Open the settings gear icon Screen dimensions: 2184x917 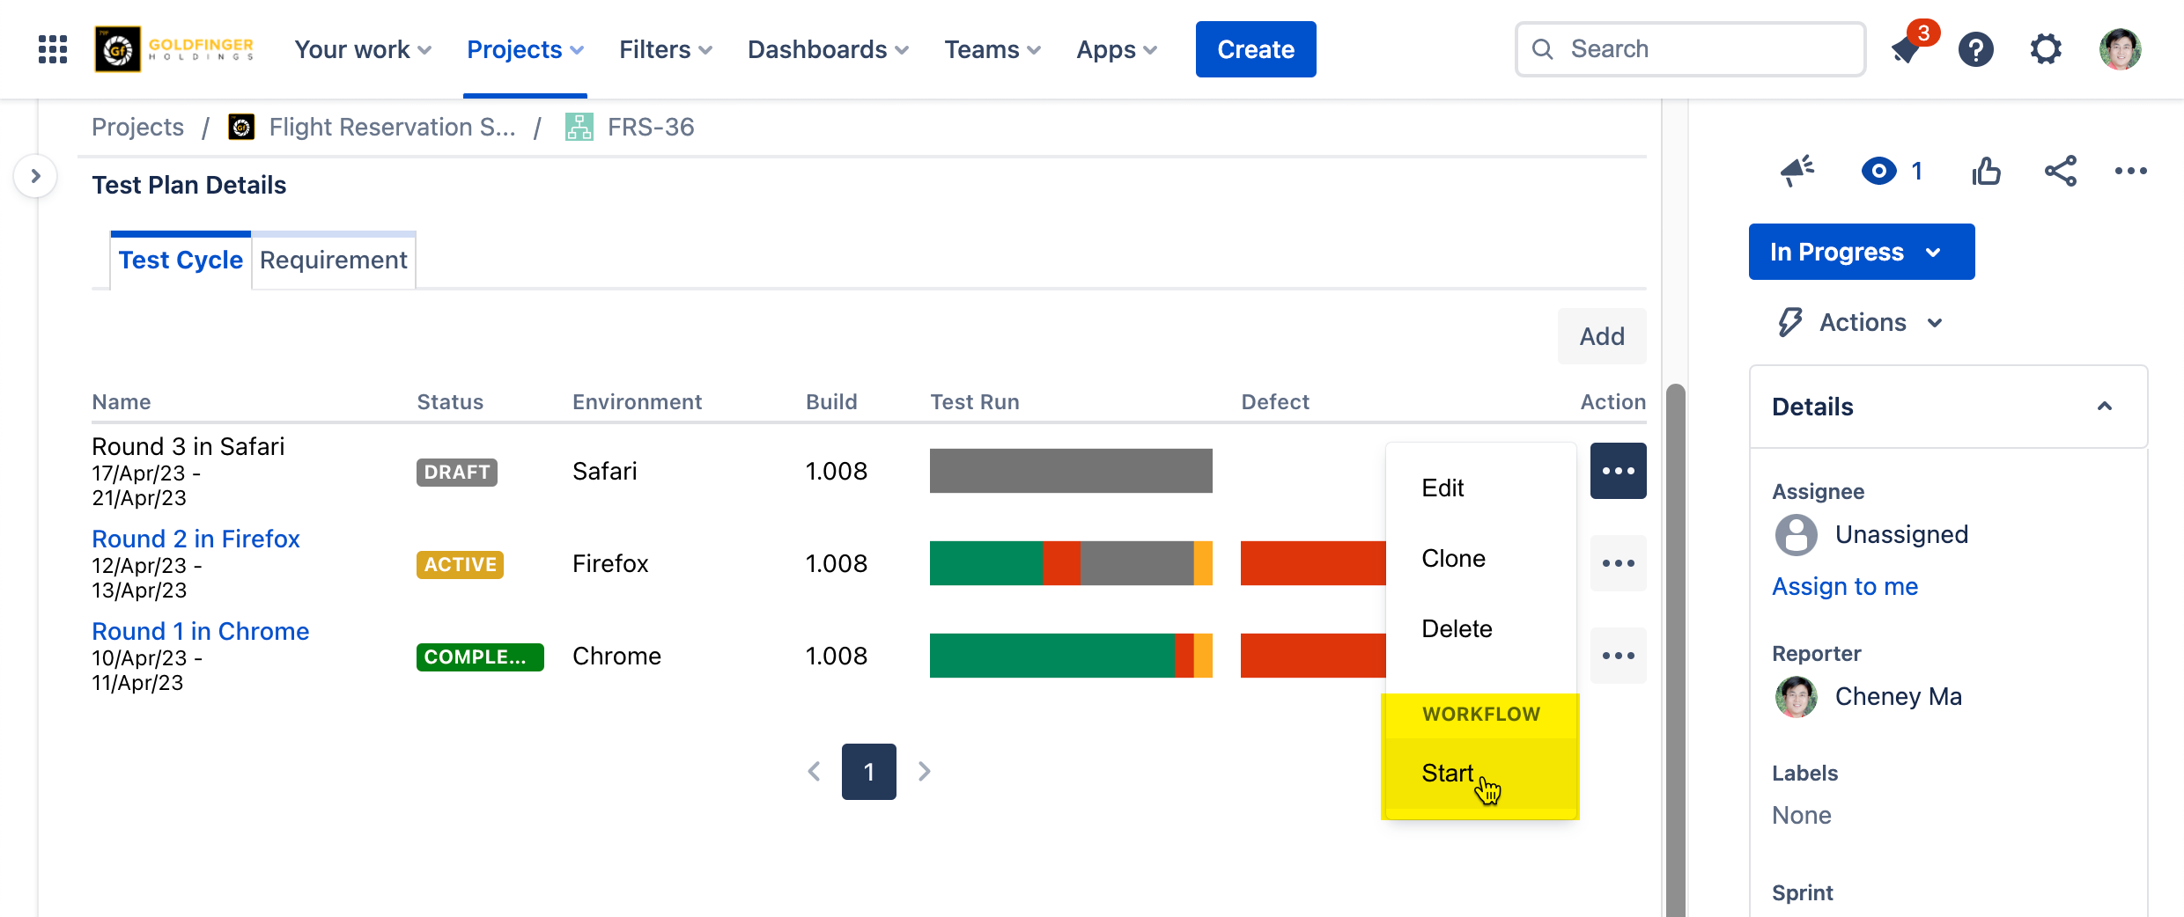point(2046,49)
